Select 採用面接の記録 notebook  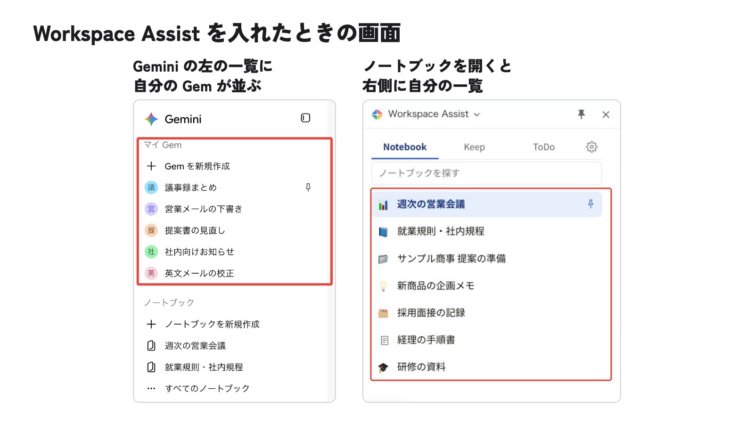point(431,312)
